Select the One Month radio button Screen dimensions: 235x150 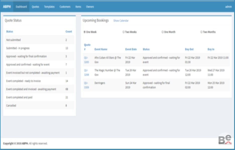click(x=163, y=32)
